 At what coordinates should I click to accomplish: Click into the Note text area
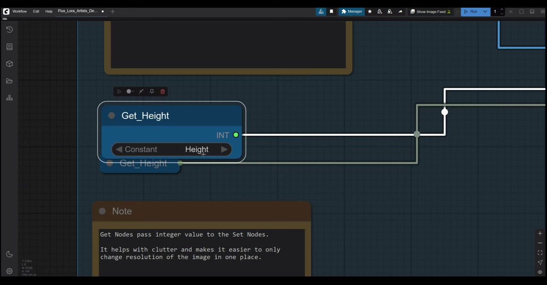pyautogui.click(x=202, y=253)
